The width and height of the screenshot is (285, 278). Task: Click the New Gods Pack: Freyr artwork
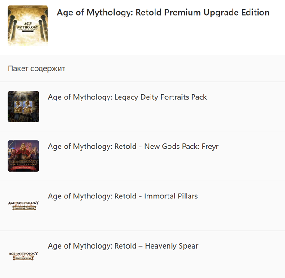[23, 156]
